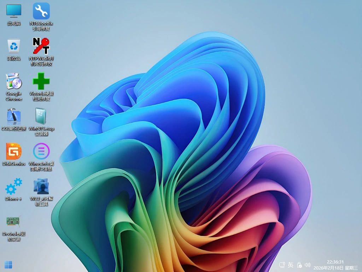Start NTPWEdit password reset tool

[42, 48]
